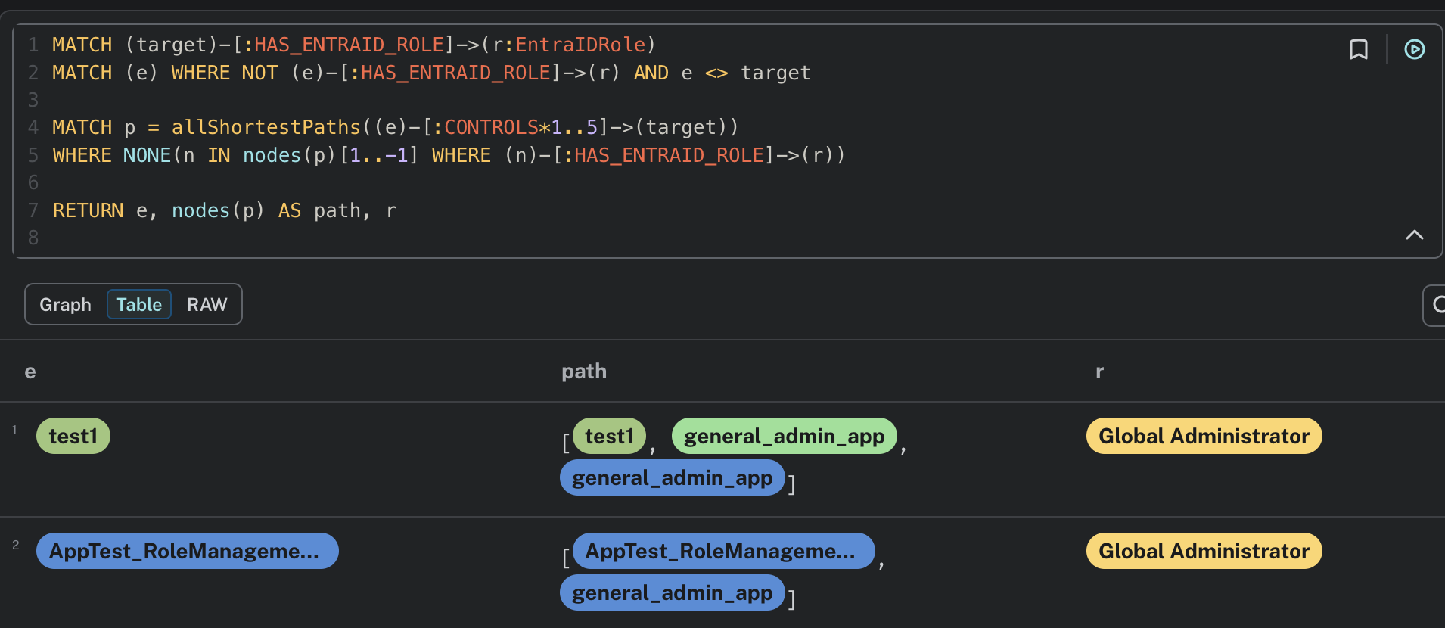Click allShortestPaths in query line 4

pos(266,127)
